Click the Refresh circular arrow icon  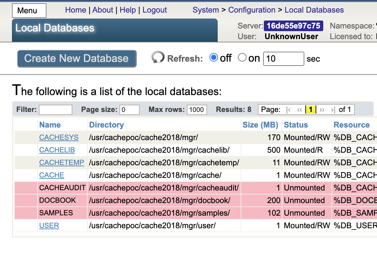pos(158,58)
